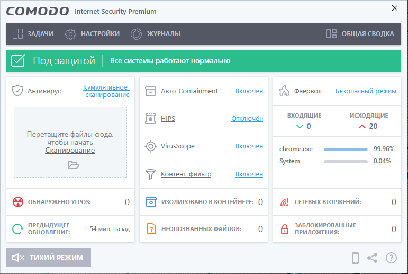Toggle Контент-фильтр status Включён

point(249,174)
